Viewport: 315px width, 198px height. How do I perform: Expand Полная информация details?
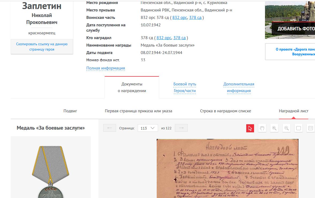pos(106,68)
